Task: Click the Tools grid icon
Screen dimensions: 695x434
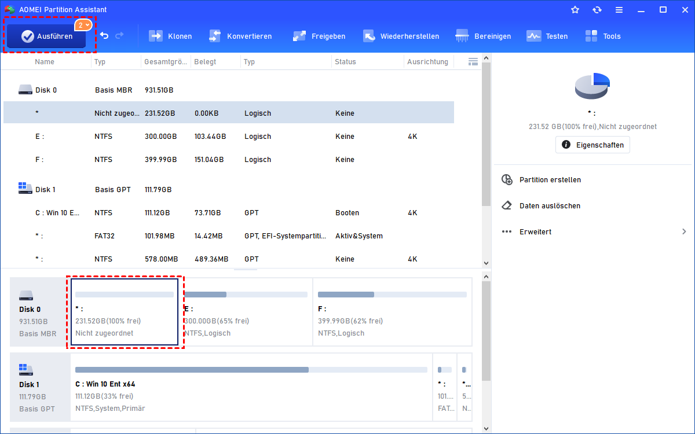Action: [x=591, y=36]
